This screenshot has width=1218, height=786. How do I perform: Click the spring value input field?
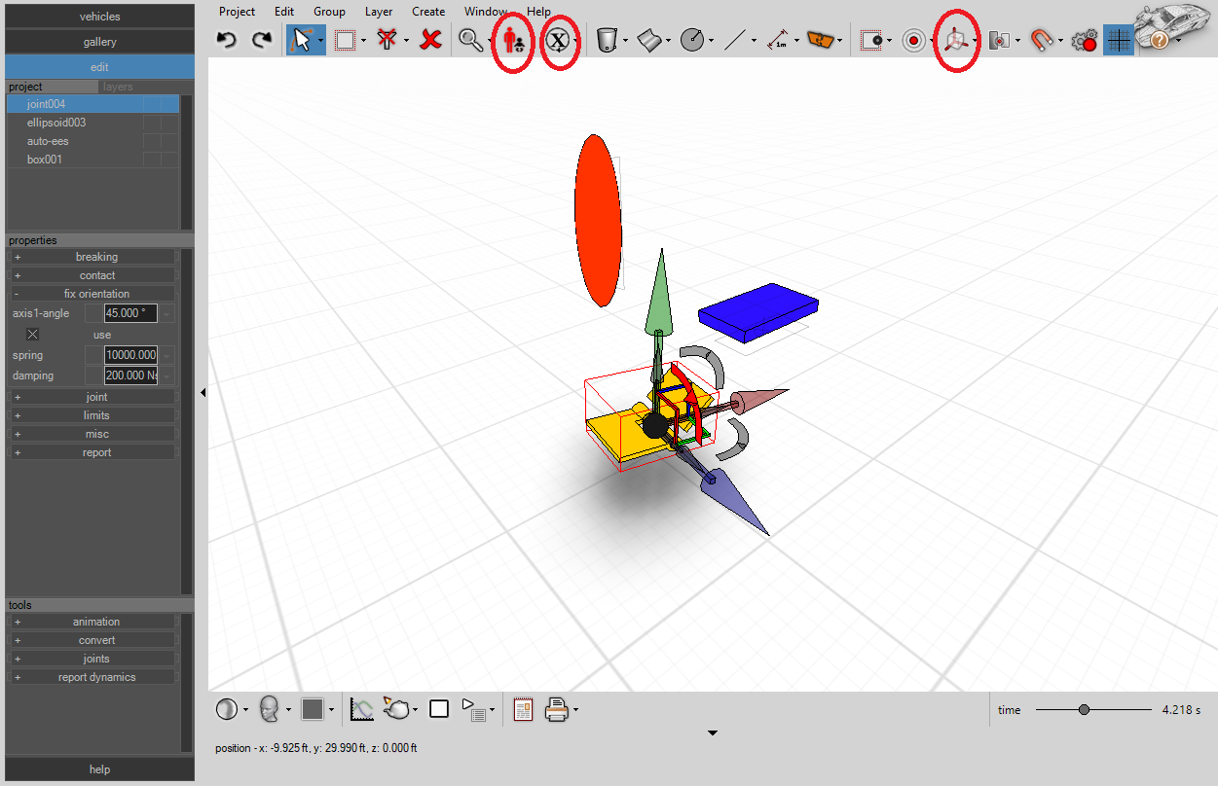130,355
